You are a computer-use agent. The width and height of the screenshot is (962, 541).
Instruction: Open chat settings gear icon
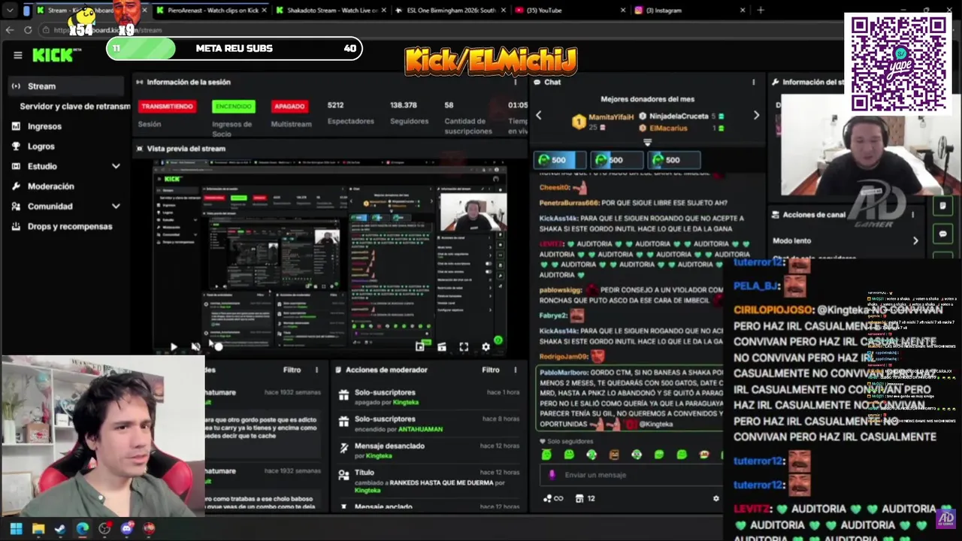pyautogui.click(x=715, y=498)
